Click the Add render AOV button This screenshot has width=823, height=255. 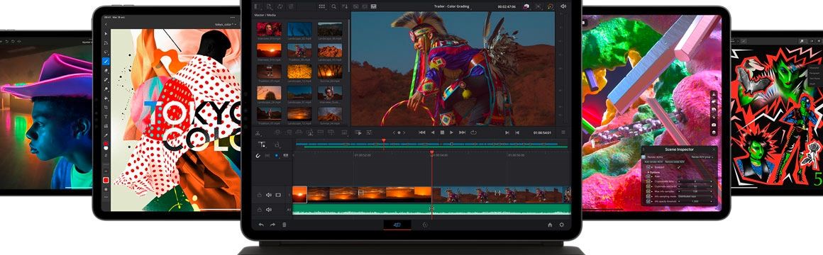click(x=654, y=161)
